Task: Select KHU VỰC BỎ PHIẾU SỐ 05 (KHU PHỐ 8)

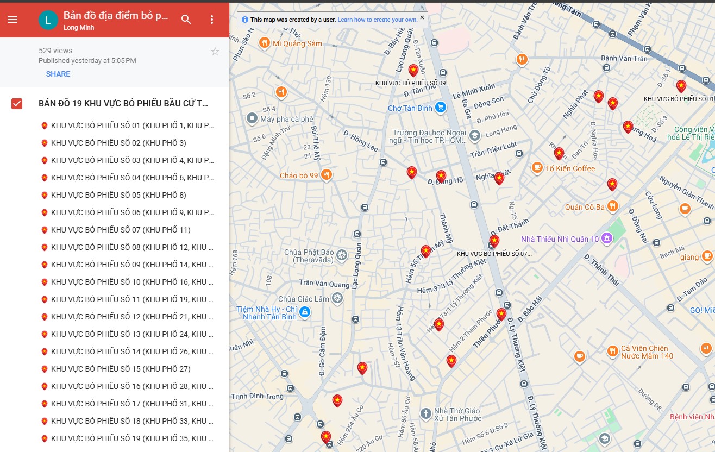Action: pyautogui.click(x=118, y=195)
